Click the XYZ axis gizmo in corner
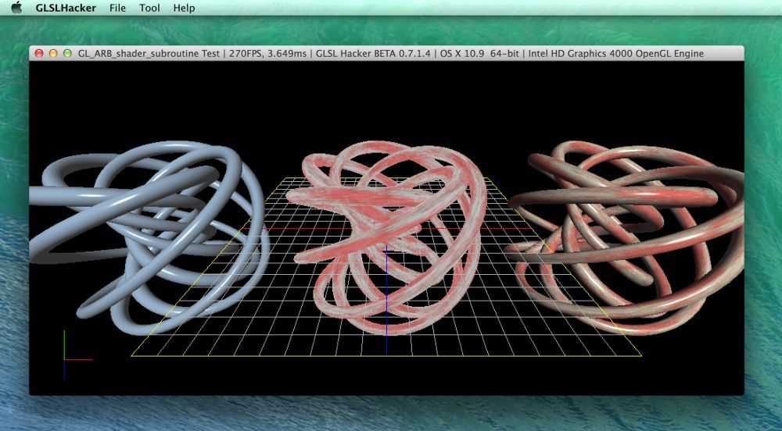The image size is (782, 431). [x=77, y=355]
